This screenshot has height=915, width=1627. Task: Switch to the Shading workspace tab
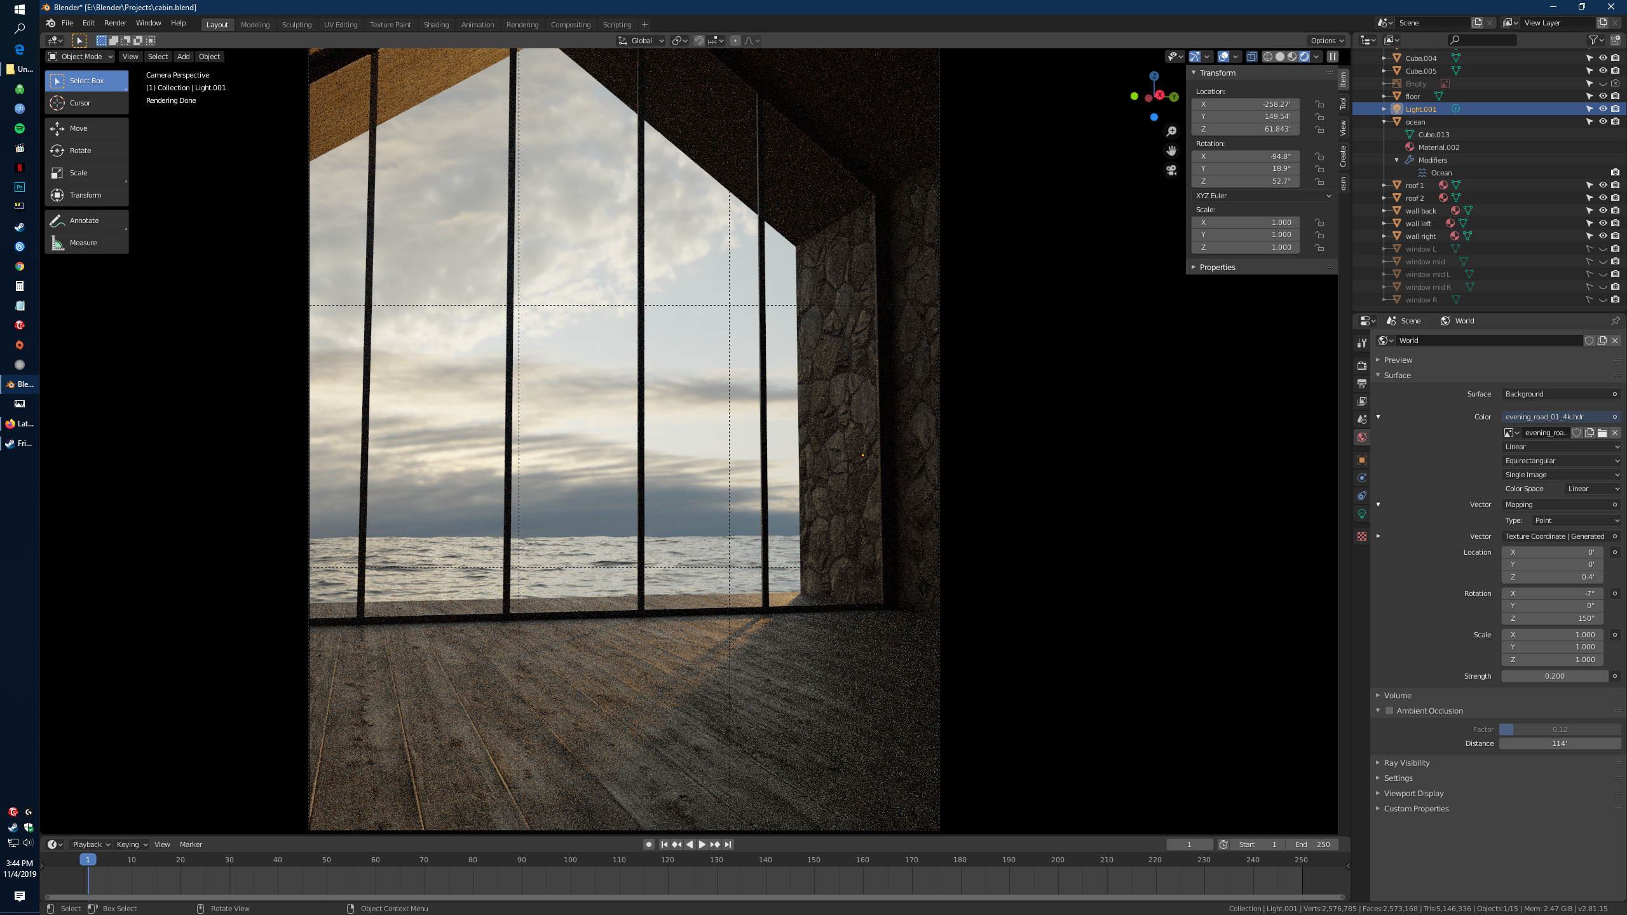click(437, 24)
